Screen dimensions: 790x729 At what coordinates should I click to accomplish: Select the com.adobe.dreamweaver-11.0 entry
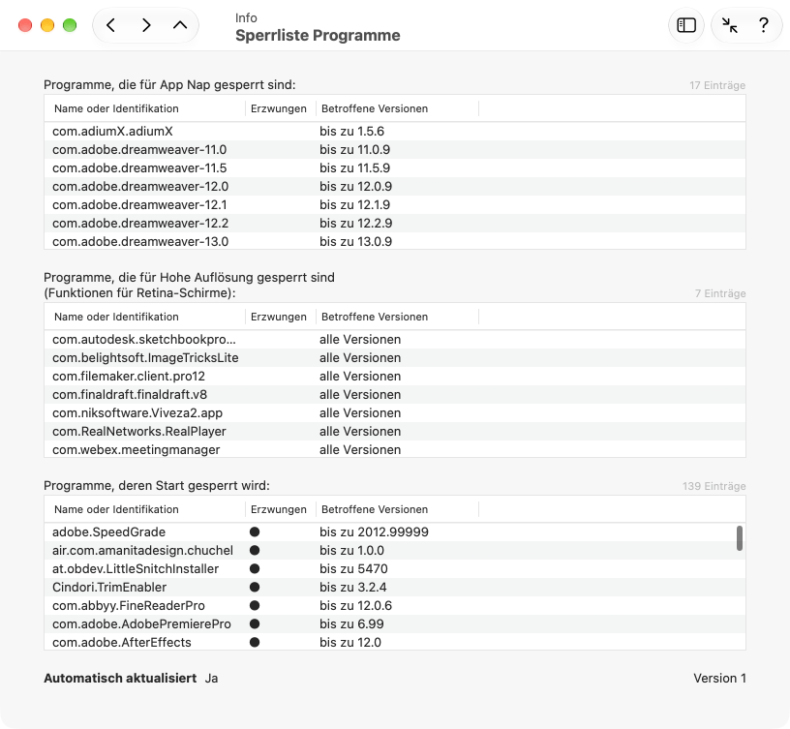point(395,150)
